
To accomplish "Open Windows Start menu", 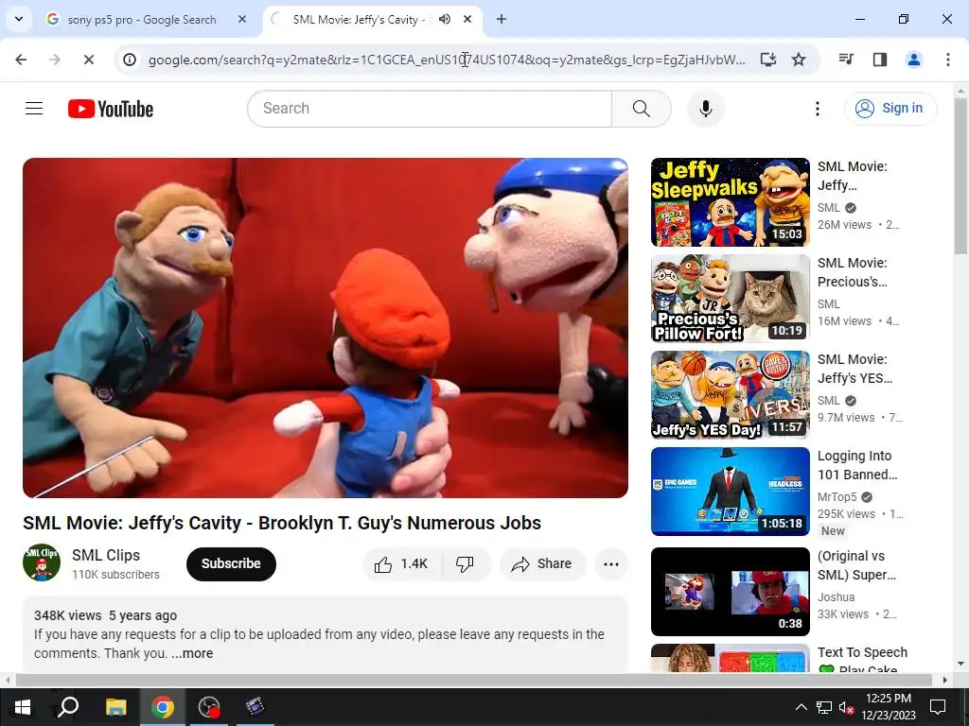I will (x=23, y=707).
